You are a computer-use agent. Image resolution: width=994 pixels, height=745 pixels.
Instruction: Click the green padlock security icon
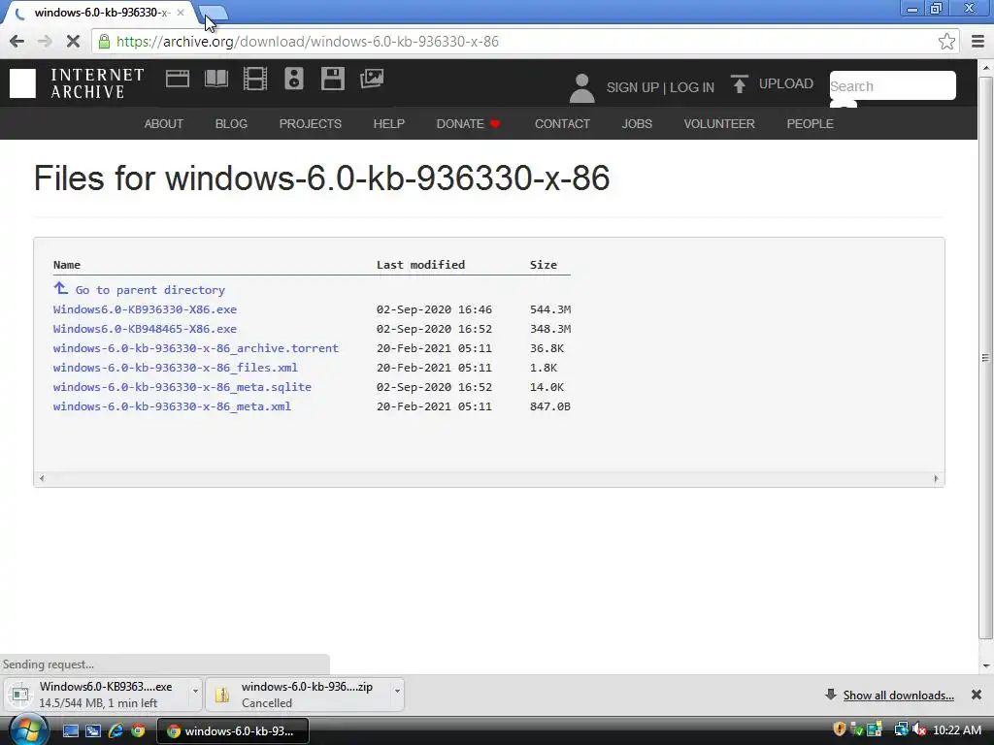104,42
